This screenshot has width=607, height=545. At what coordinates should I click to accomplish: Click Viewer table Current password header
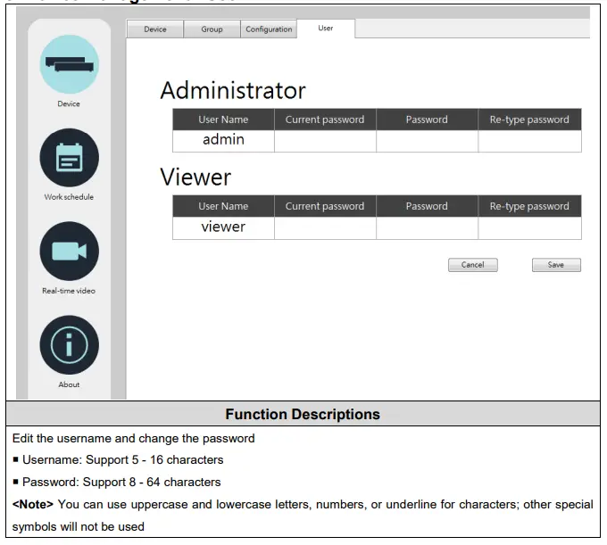(325, 206)
